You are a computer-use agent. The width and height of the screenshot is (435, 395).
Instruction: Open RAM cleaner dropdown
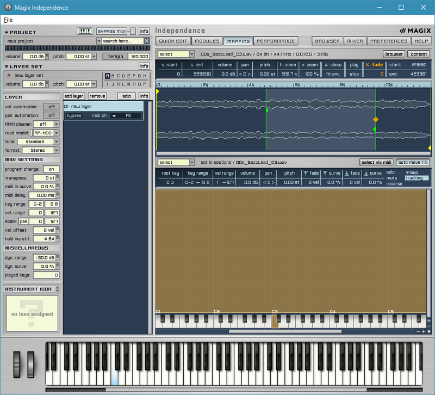(57, 124)
